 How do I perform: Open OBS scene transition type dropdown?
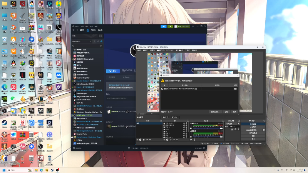click(233, 124)
